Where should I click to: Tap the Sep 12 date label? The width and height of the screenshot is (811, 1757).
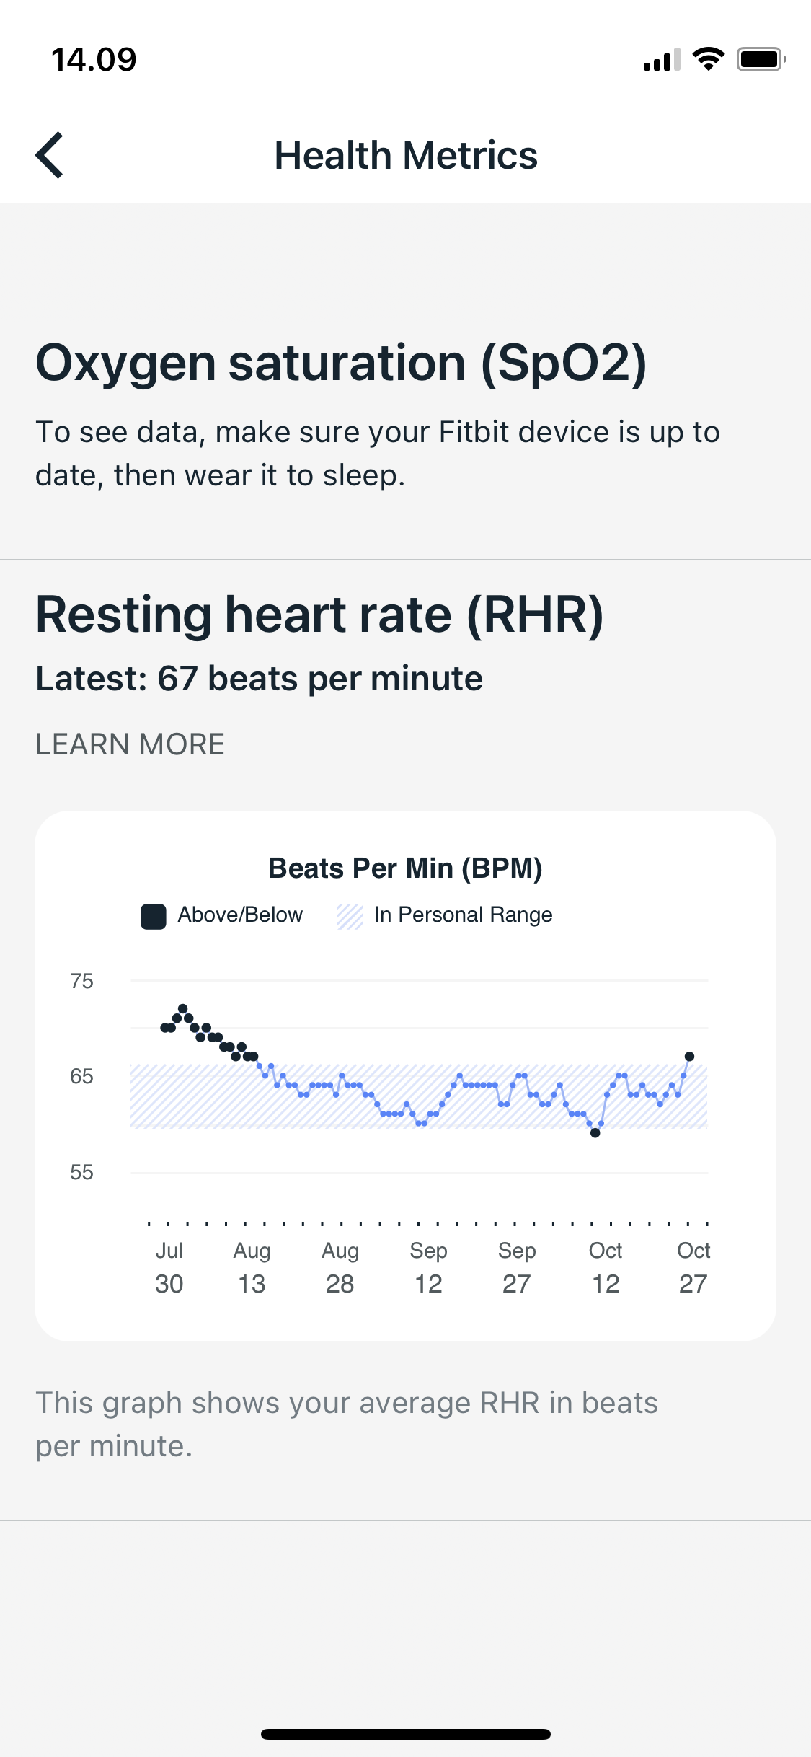coord(428,1267)
